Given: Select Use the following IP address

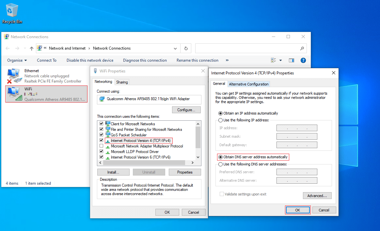Looking at the screenshot, I should 221,120.
